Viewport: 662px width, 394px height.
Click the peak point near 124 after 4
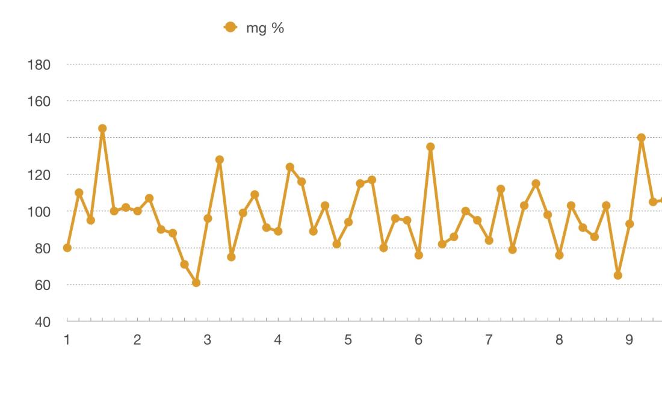click(290, 167)
